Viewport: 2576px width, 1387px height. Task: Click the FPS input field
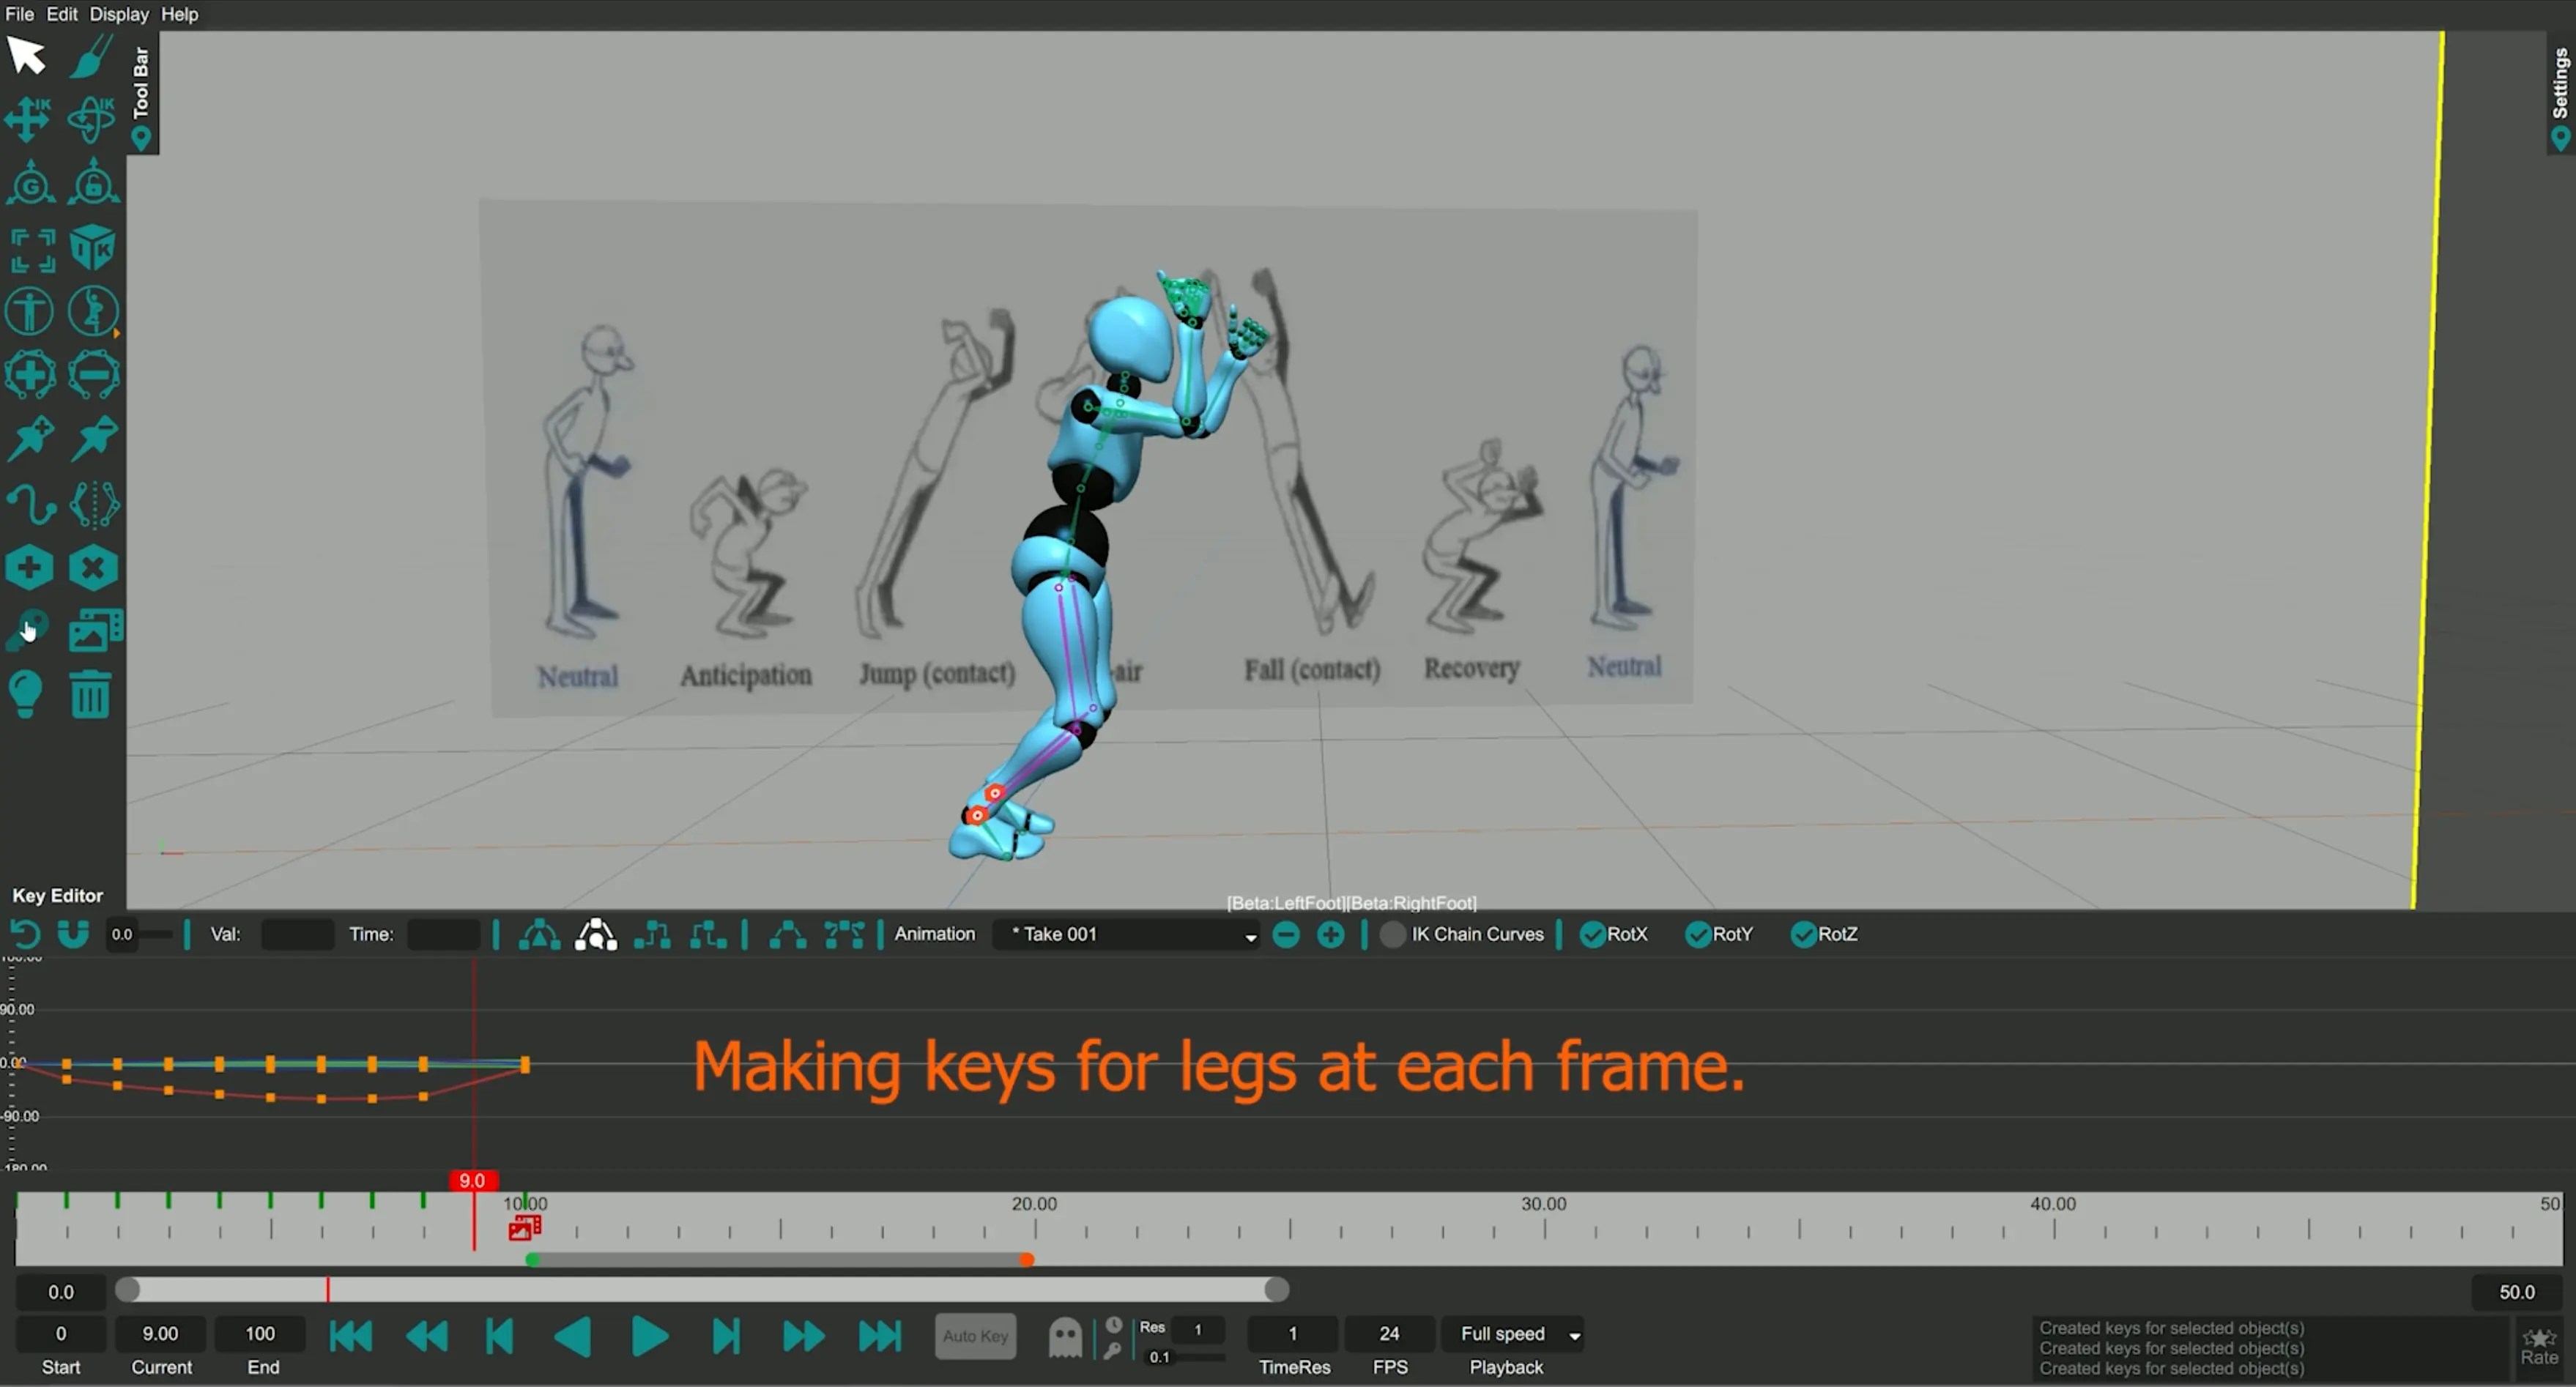(1389, 1334)
